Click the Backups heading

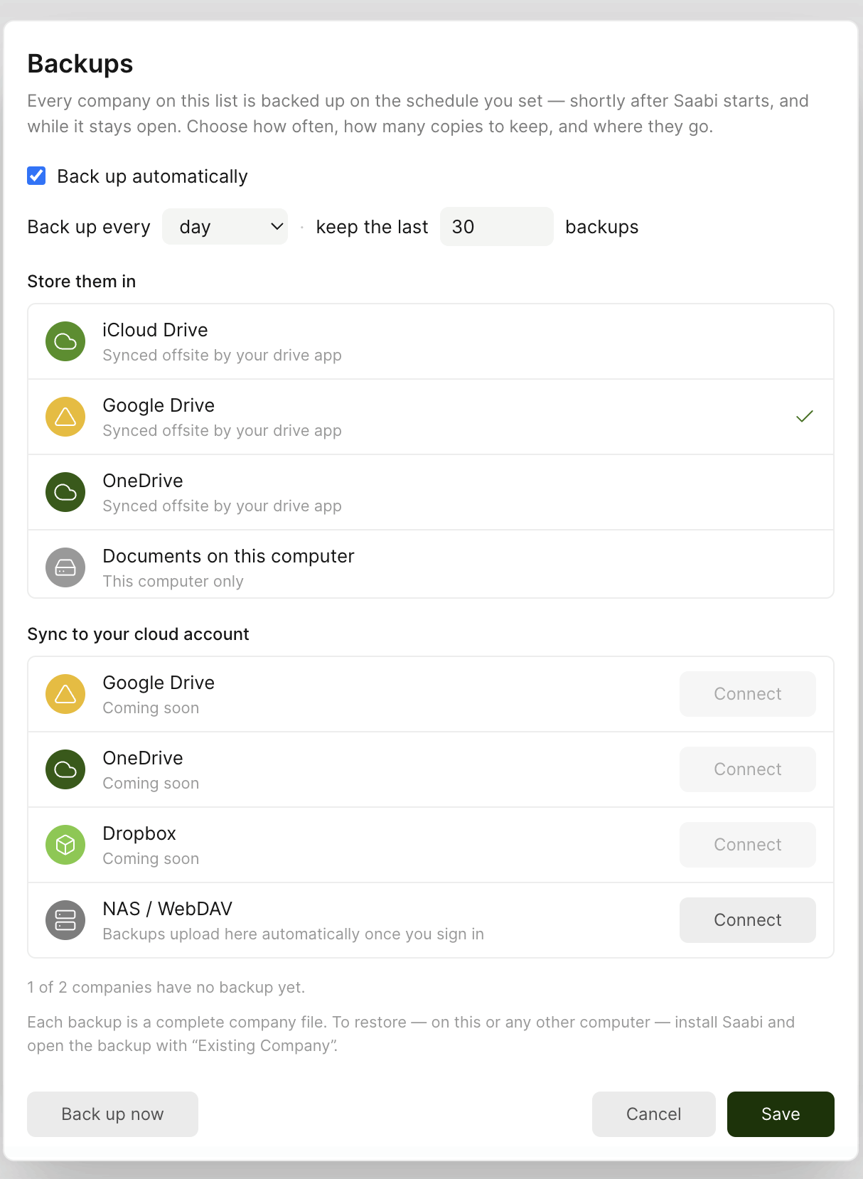coord(80,64)
